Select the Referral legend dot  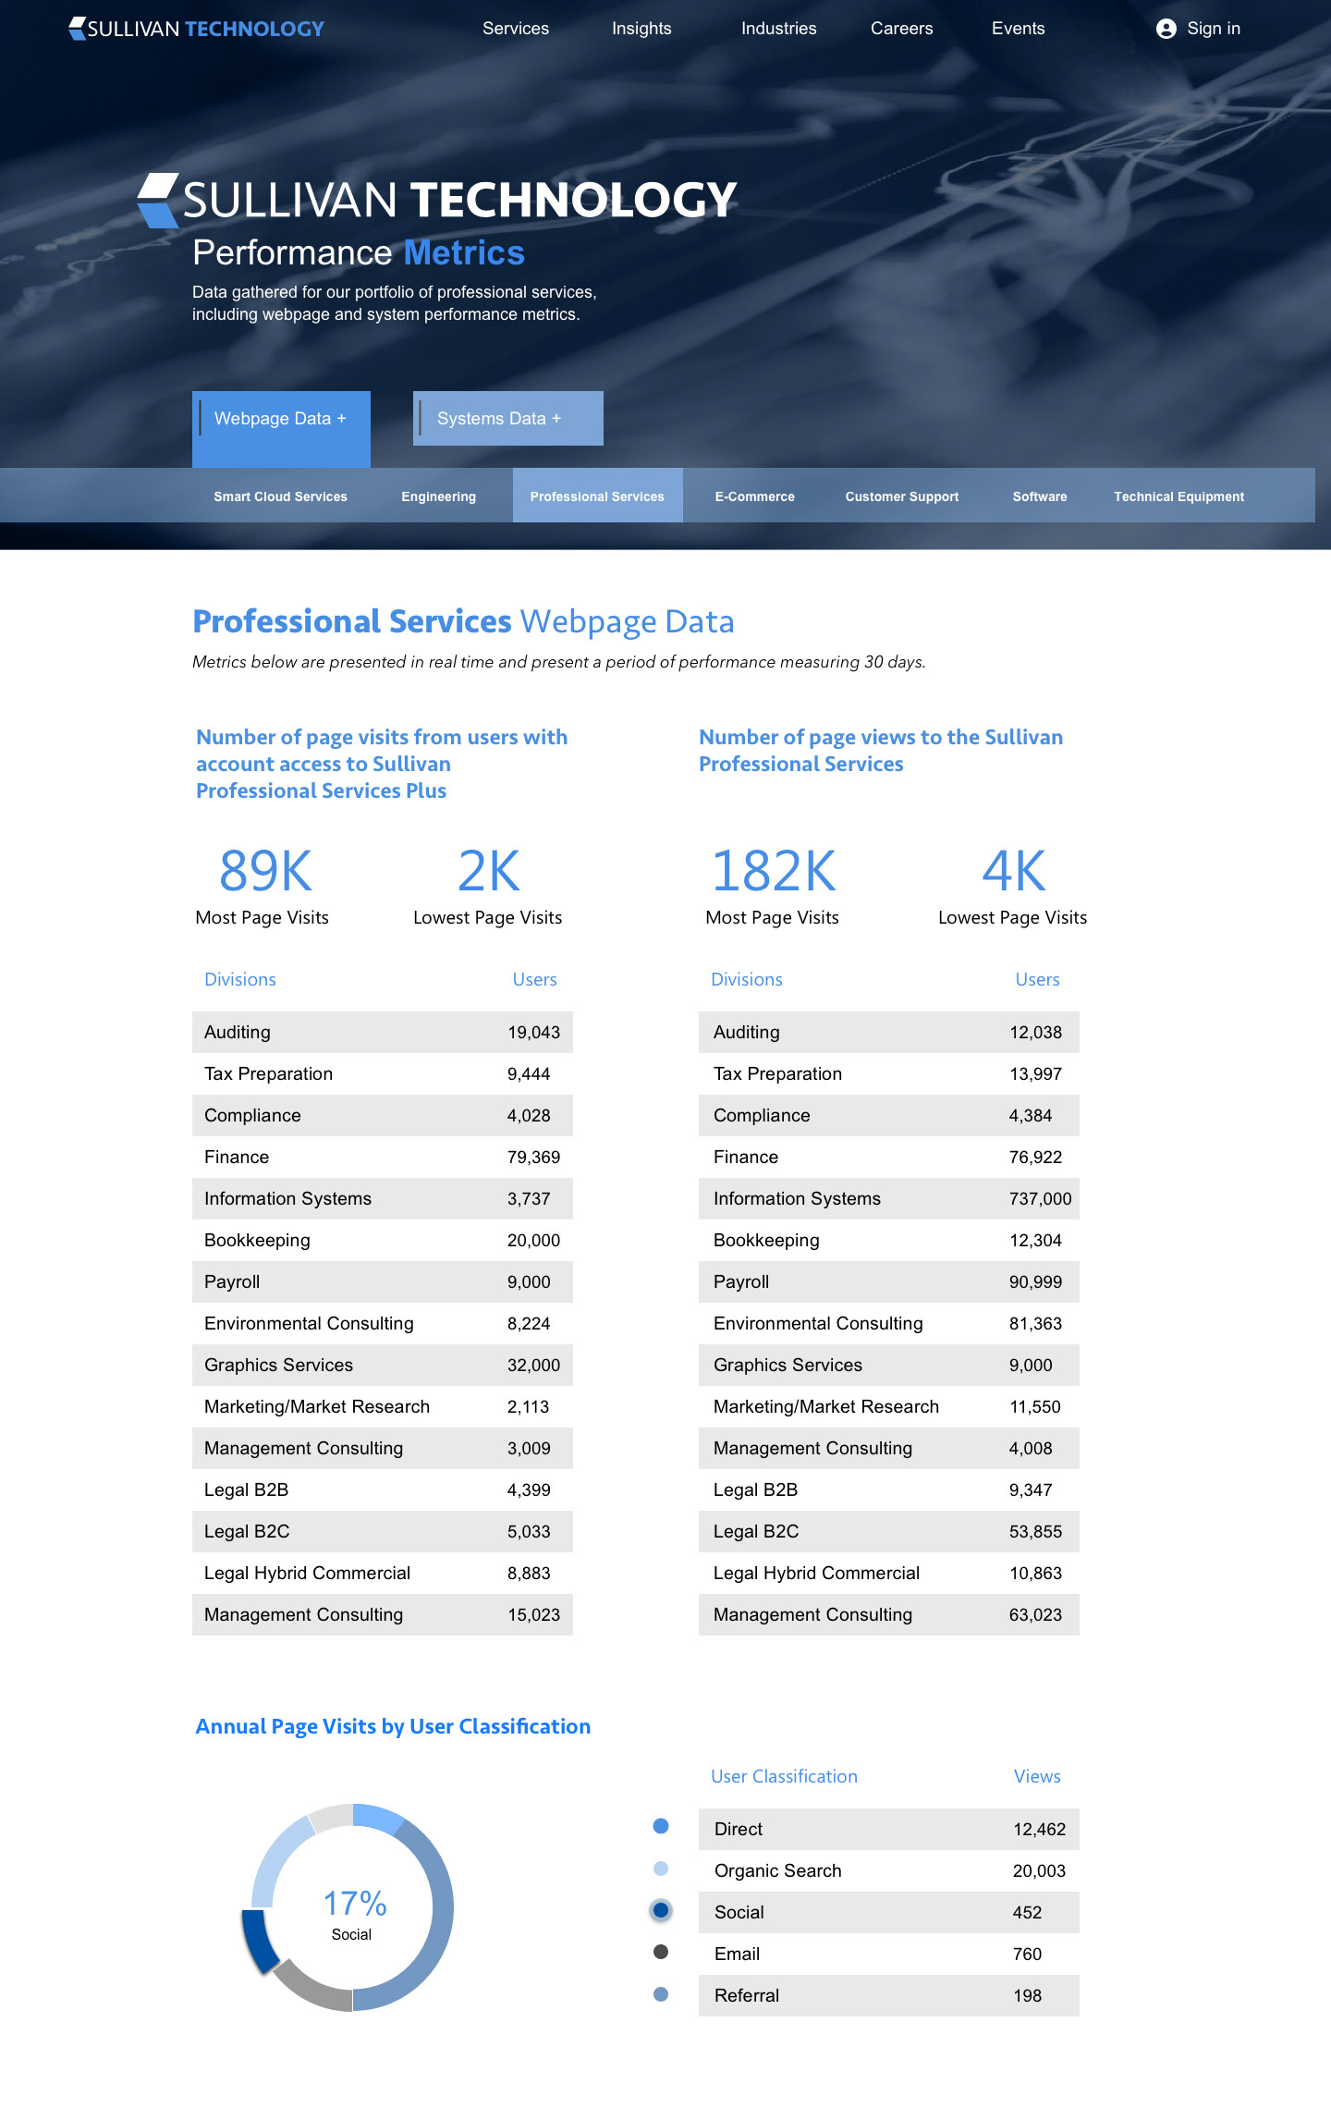661,1994
